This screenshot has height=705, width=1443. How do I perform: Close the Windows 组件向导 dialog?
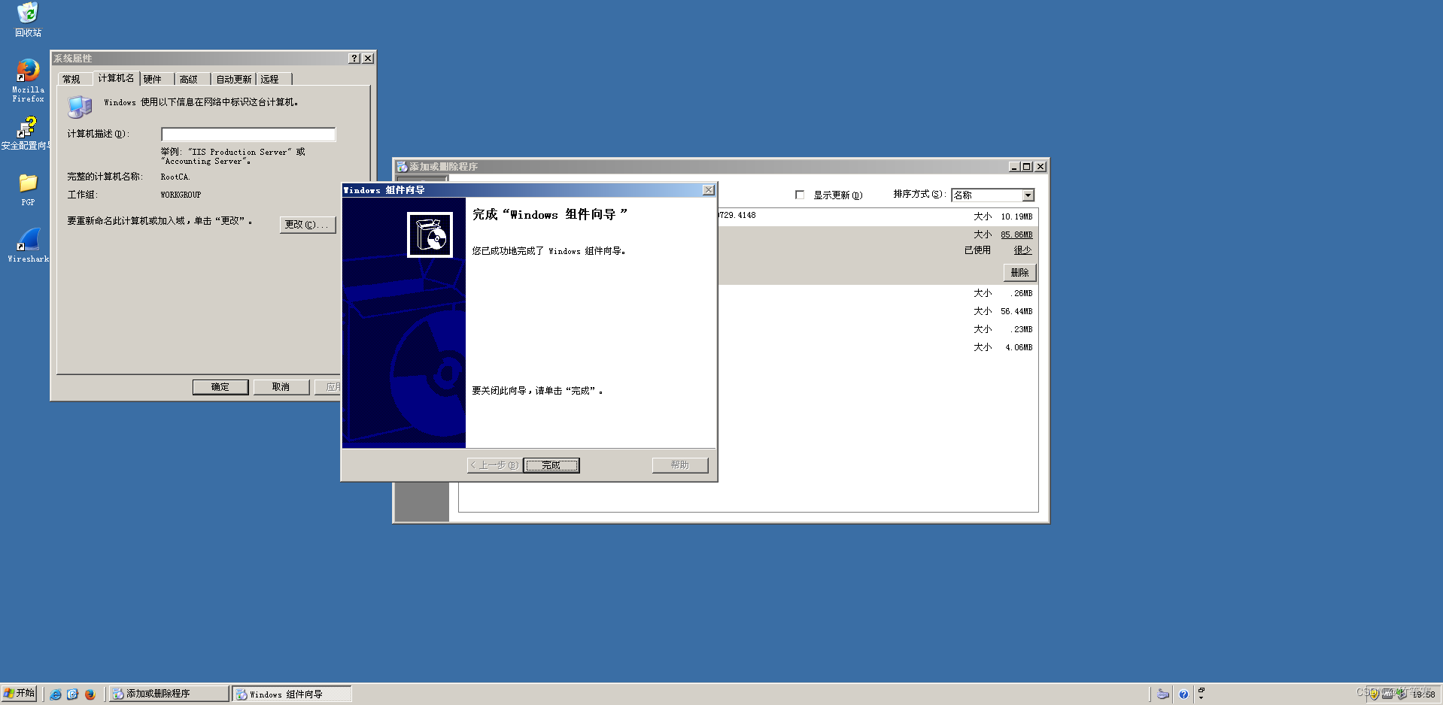[x=708, y=190]
